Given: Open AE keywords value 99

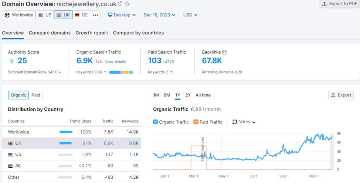Looking at the screenshot, I should [136, 166].
